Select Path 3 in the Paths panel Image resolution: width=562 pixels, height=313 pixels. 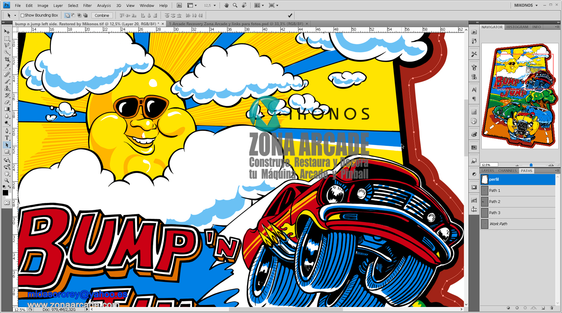pyautogui.click(x=495, y=213)
